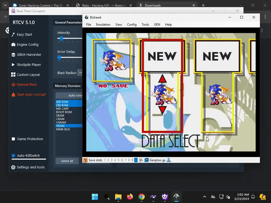Viewport: 271px width, 203px height.
Task: Trigger Manual Blast
Action: (x=24, y=85)
